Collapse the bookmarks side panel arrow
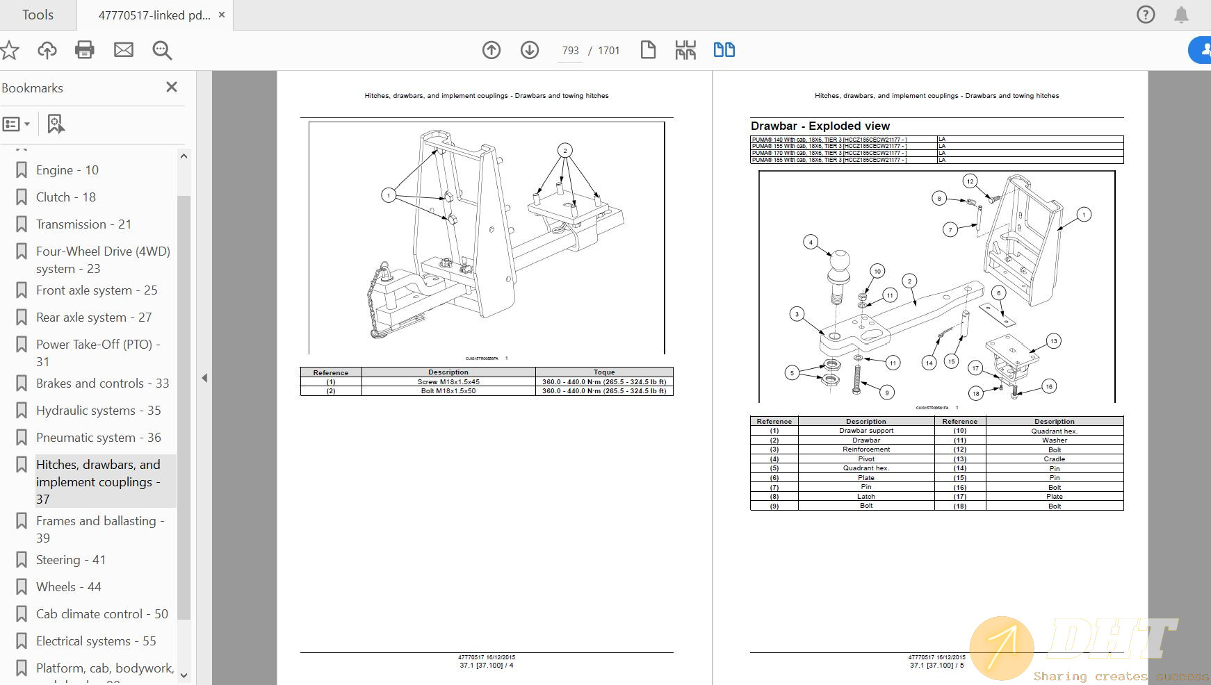The height and width of the screenshot is (685, 1211). [204, 378]
